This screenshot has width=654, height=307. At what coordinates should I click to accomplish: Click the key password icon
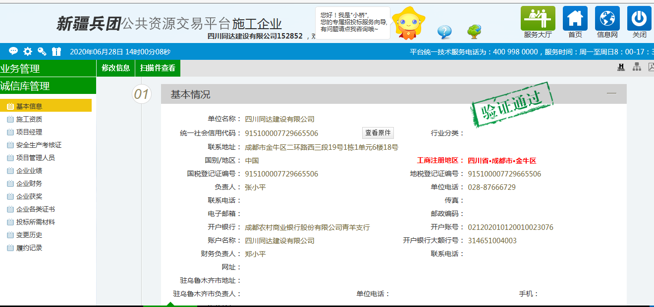(x=42, y=51)
